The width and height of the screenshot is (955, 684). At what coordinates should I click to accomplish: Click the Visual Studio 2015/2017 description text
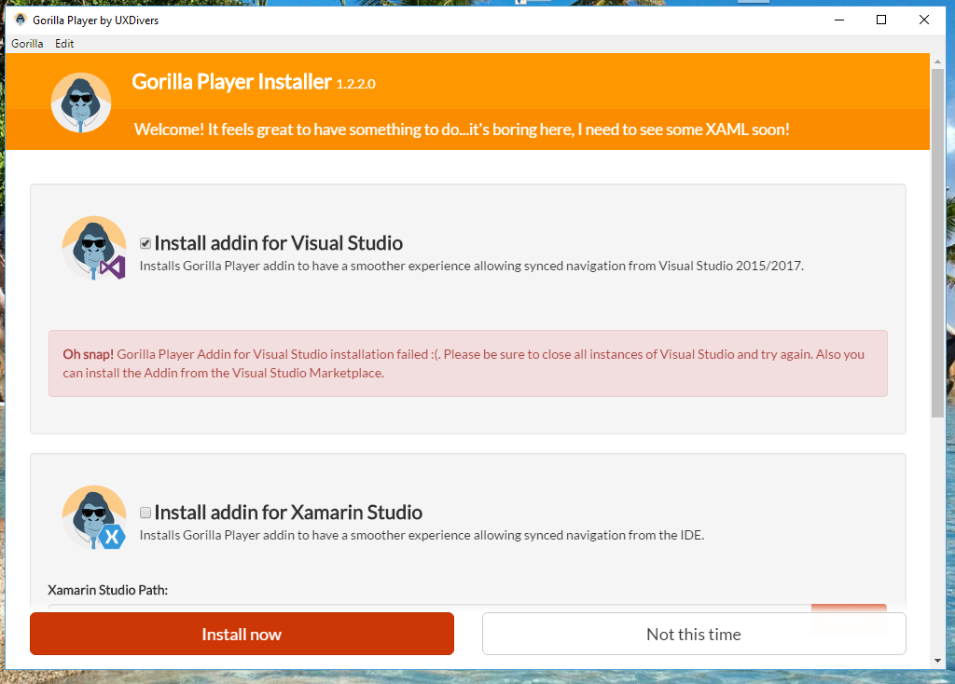(x=471, y=266)
